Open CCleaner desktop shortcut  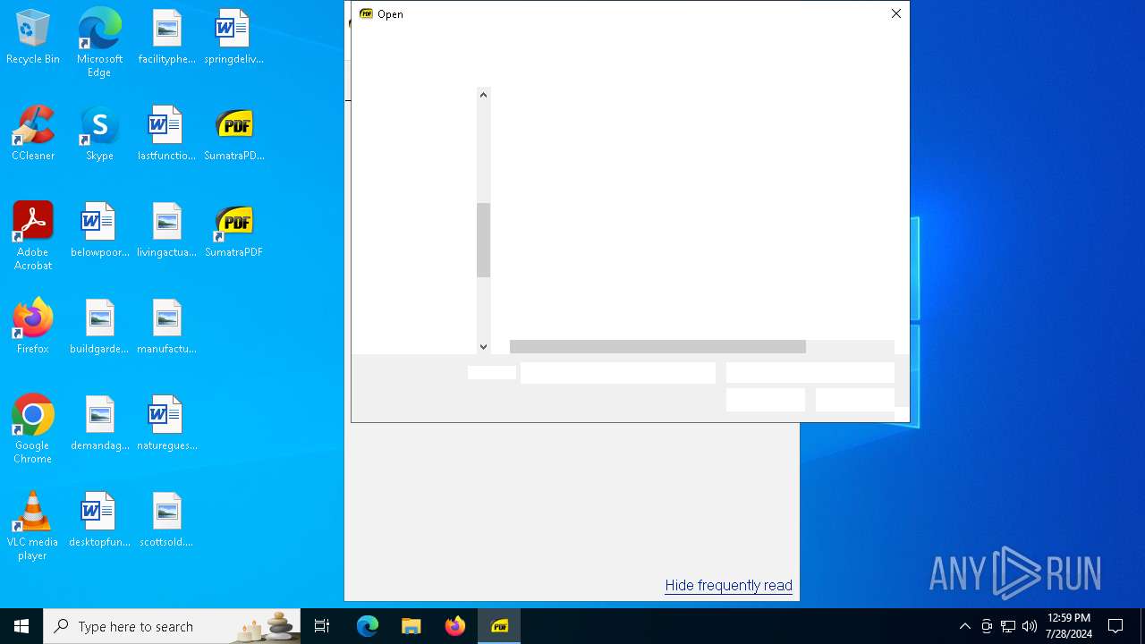tap(33, 134)
